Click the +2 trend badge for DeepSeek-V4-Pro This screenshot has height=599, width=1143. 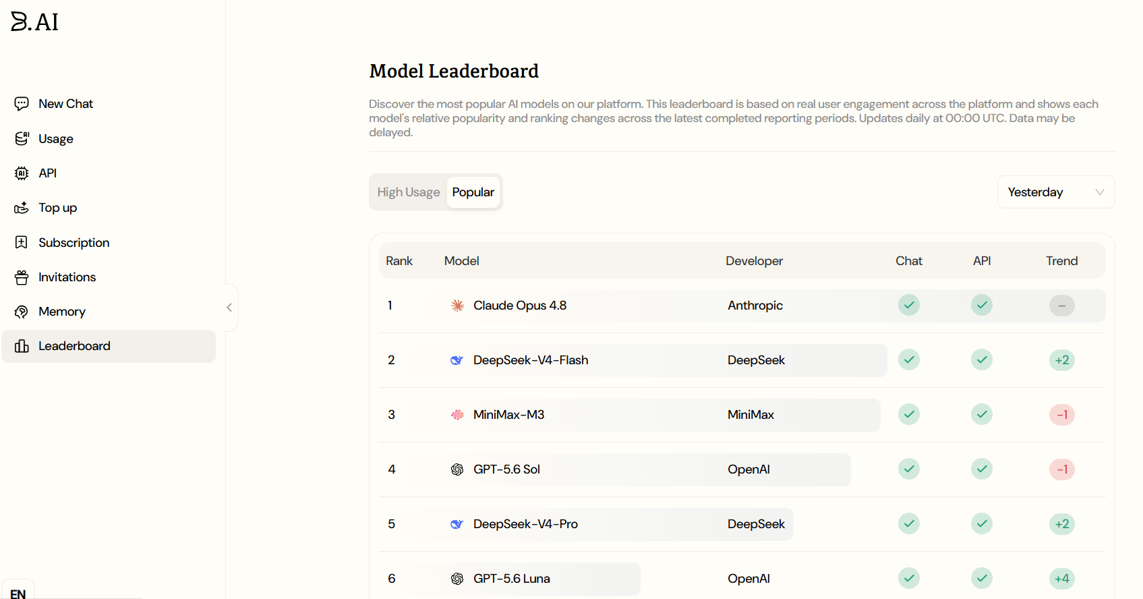coord(1062,524)
